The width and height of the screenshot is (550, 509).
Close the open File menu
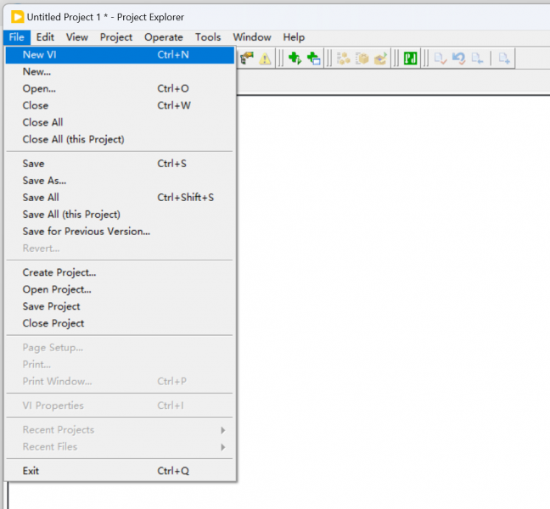click(17, 37)
